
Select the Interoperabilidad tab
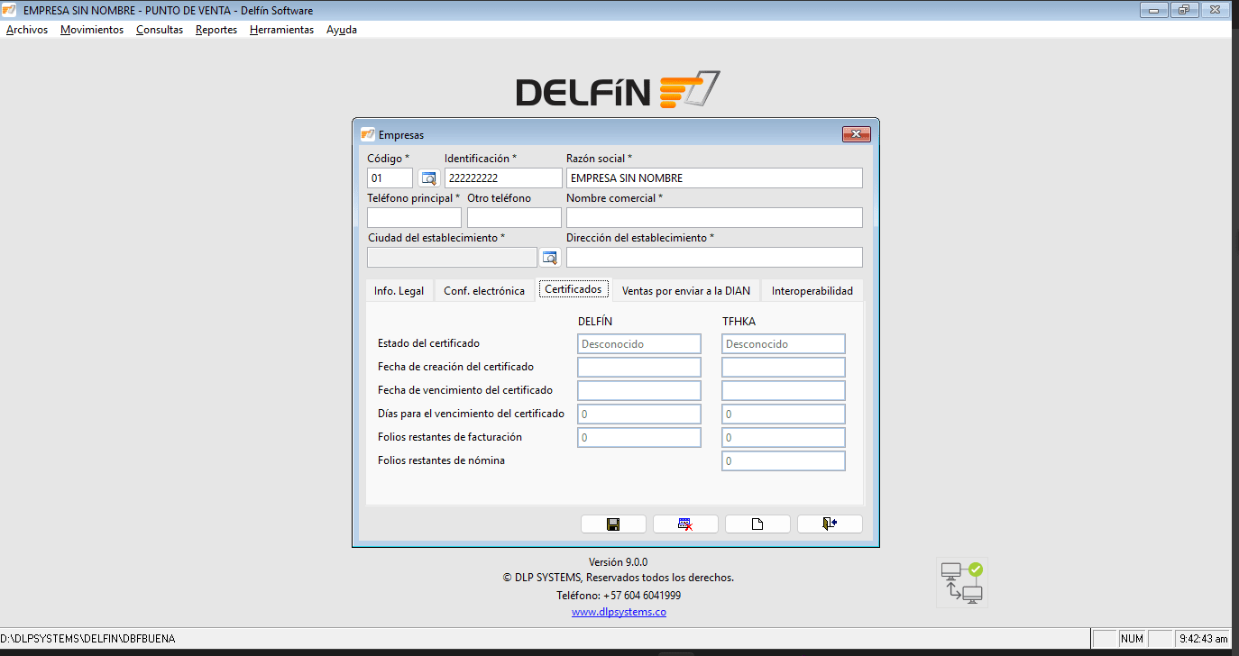811,290
